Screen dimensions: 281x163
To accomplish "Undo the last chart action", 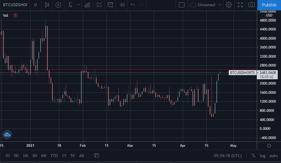I will pyautogui.click(x=133, y=5).
